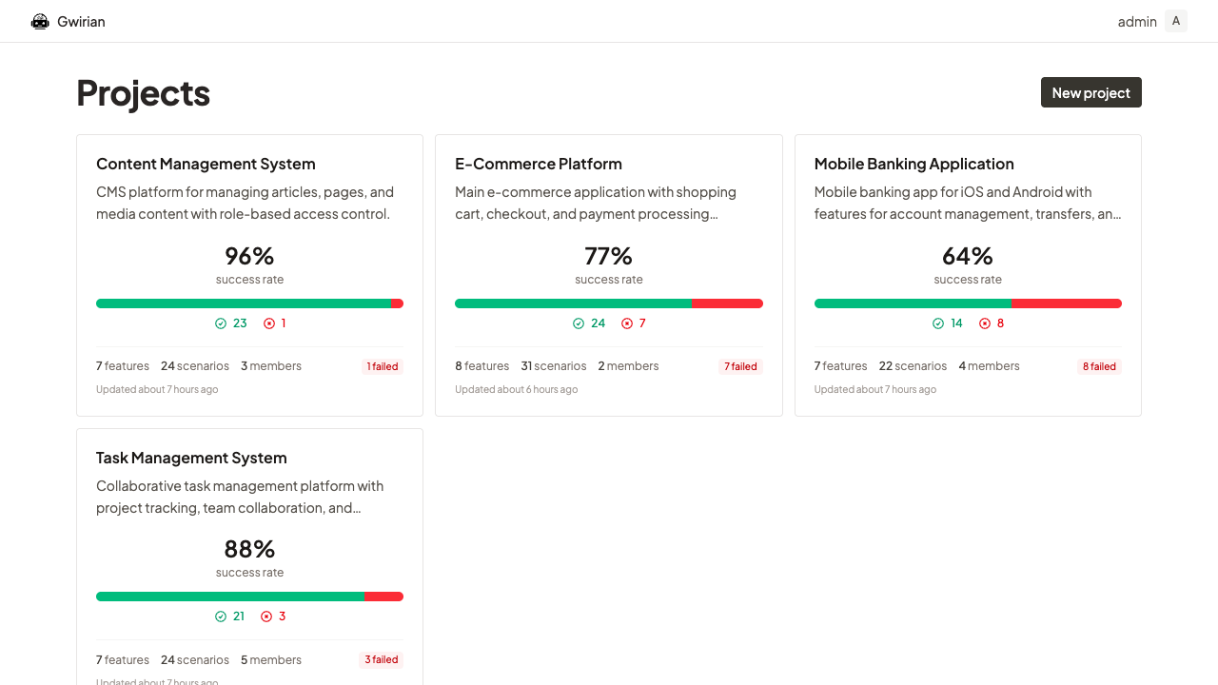1218x685 pixels.
Task: Click passed checkmark icon in Mobile Banking Application
Action: click(938, 323)
